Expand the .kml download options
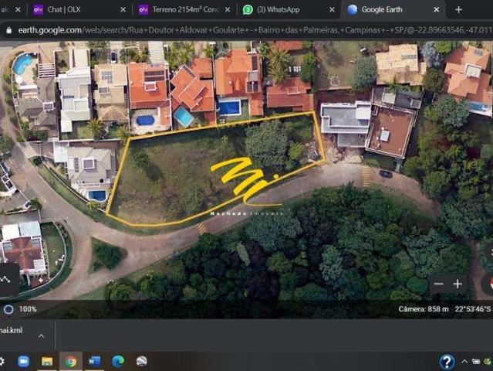The height and width of the screenshot is (371, 493). (41, 336)
